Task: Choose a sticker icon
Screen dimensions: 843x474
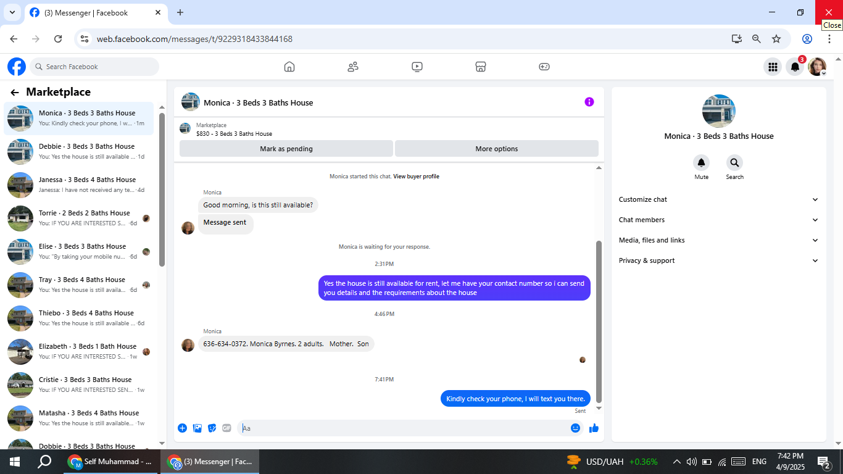Action: tap(212, 428)
